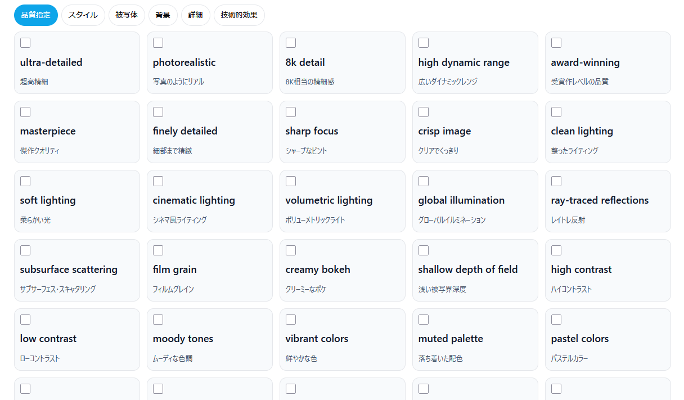Click the vibrant colors card
This screenshot has height=400, width=684.
[342, 340]
